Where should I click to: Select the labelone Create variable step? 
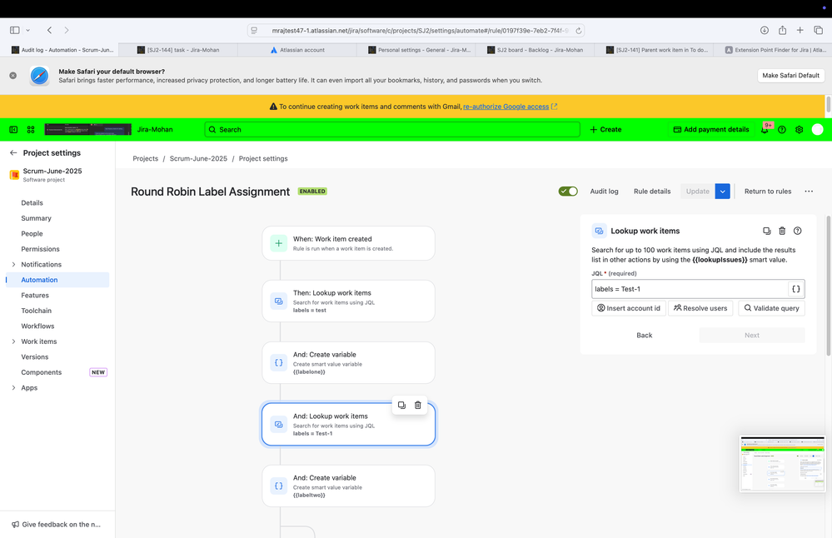tap(348, 362)
